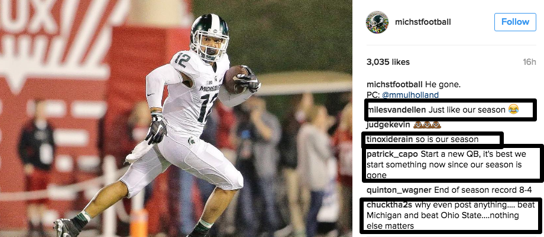Screen dimensions: 544x237
Task: Follow the michstfootball account
Action: pyautogui.click(x=515, y=22)
